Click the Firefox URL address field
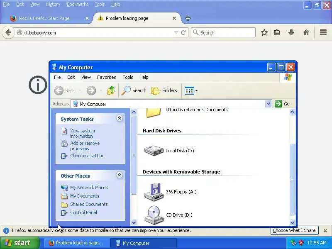 click(x=98, y=33)
